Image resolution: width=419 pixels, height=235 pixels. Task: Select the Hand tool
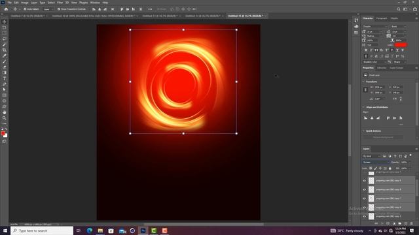(5, 112)
